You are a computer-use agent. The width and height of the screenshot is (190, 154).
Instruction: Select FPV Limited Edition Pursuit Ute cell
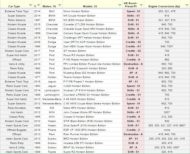92,64
